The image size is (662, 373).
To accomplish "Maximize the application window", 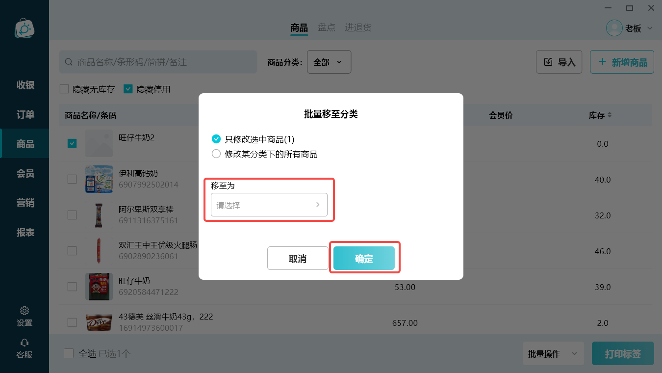I will coord(630,8).
